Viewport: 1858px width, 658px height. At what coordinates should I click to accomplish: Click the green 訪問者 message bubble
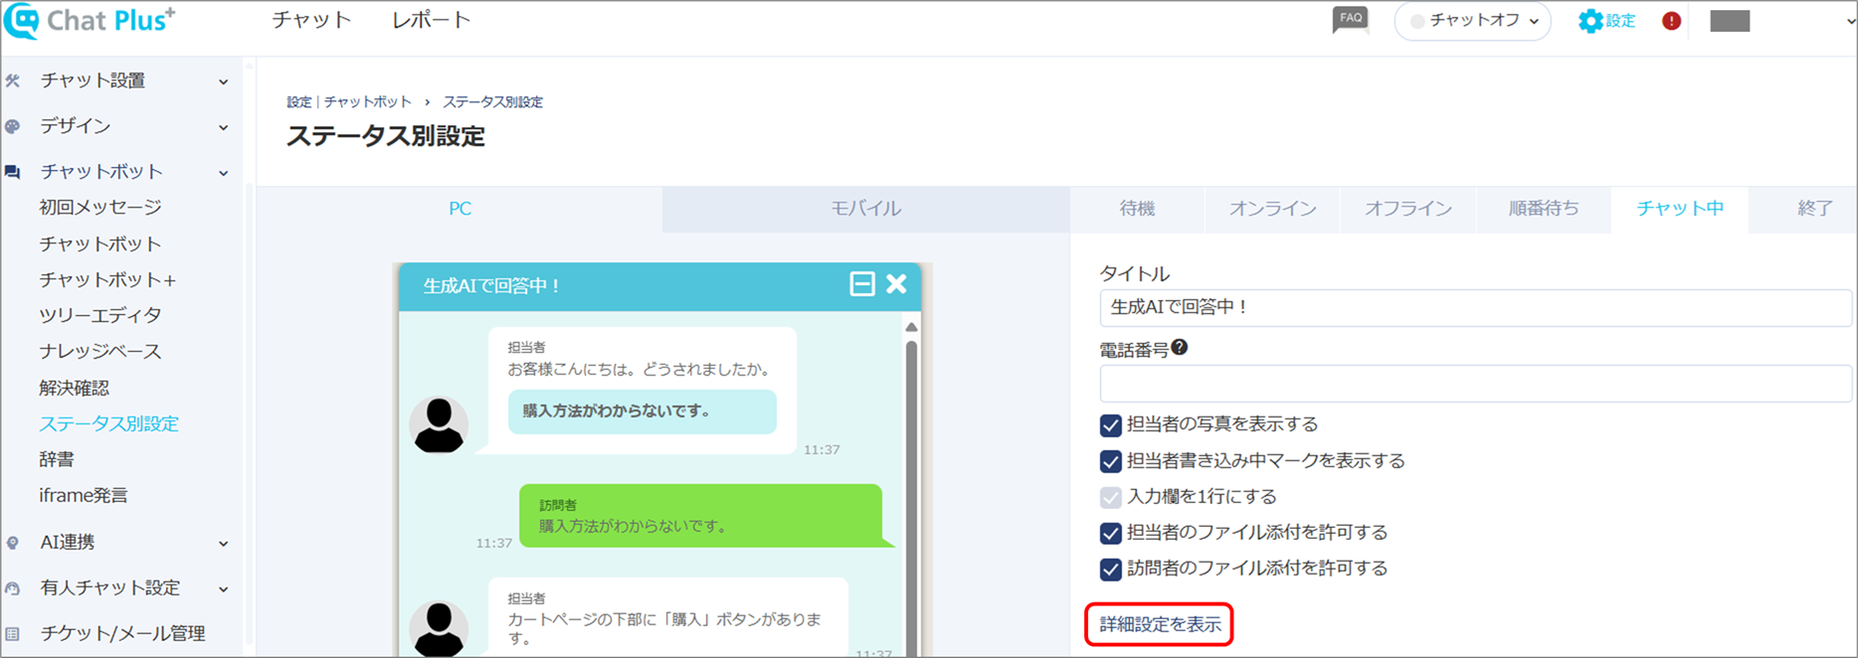[700, 516]
